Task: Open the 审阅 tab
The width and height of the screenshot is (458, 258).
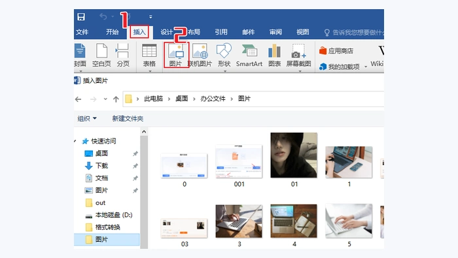Action: (275, 32)
